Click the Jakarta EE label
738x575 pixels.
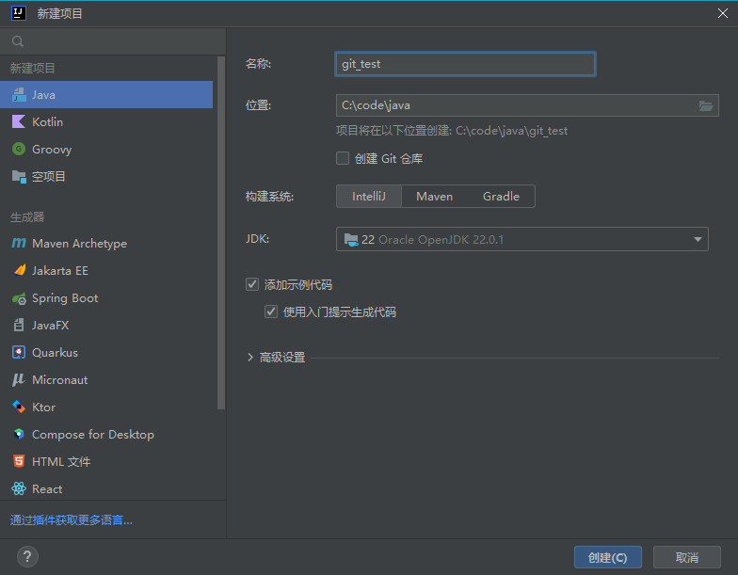point(60,271)
